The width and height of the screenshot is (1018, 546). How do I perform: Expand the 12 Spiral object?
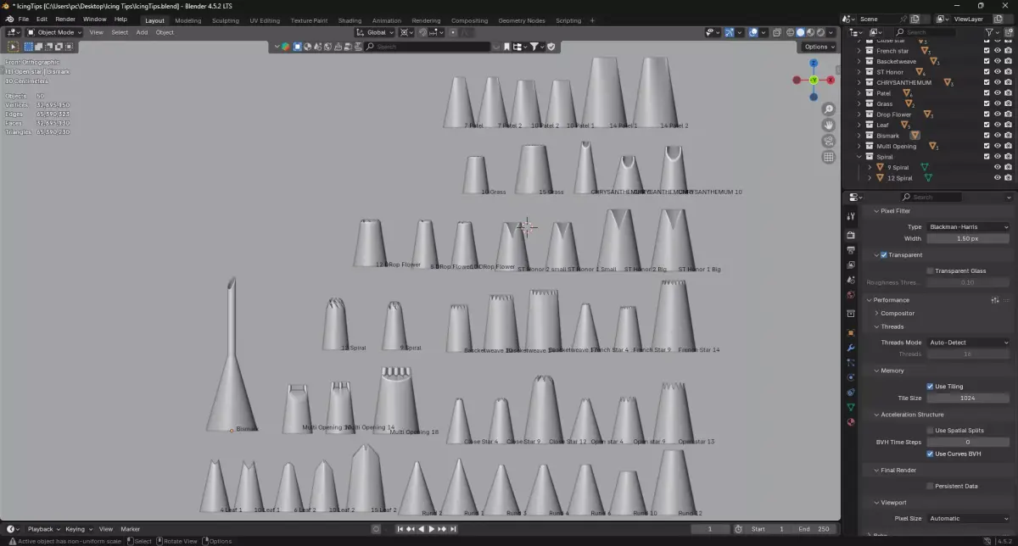(x=870, y=178)
